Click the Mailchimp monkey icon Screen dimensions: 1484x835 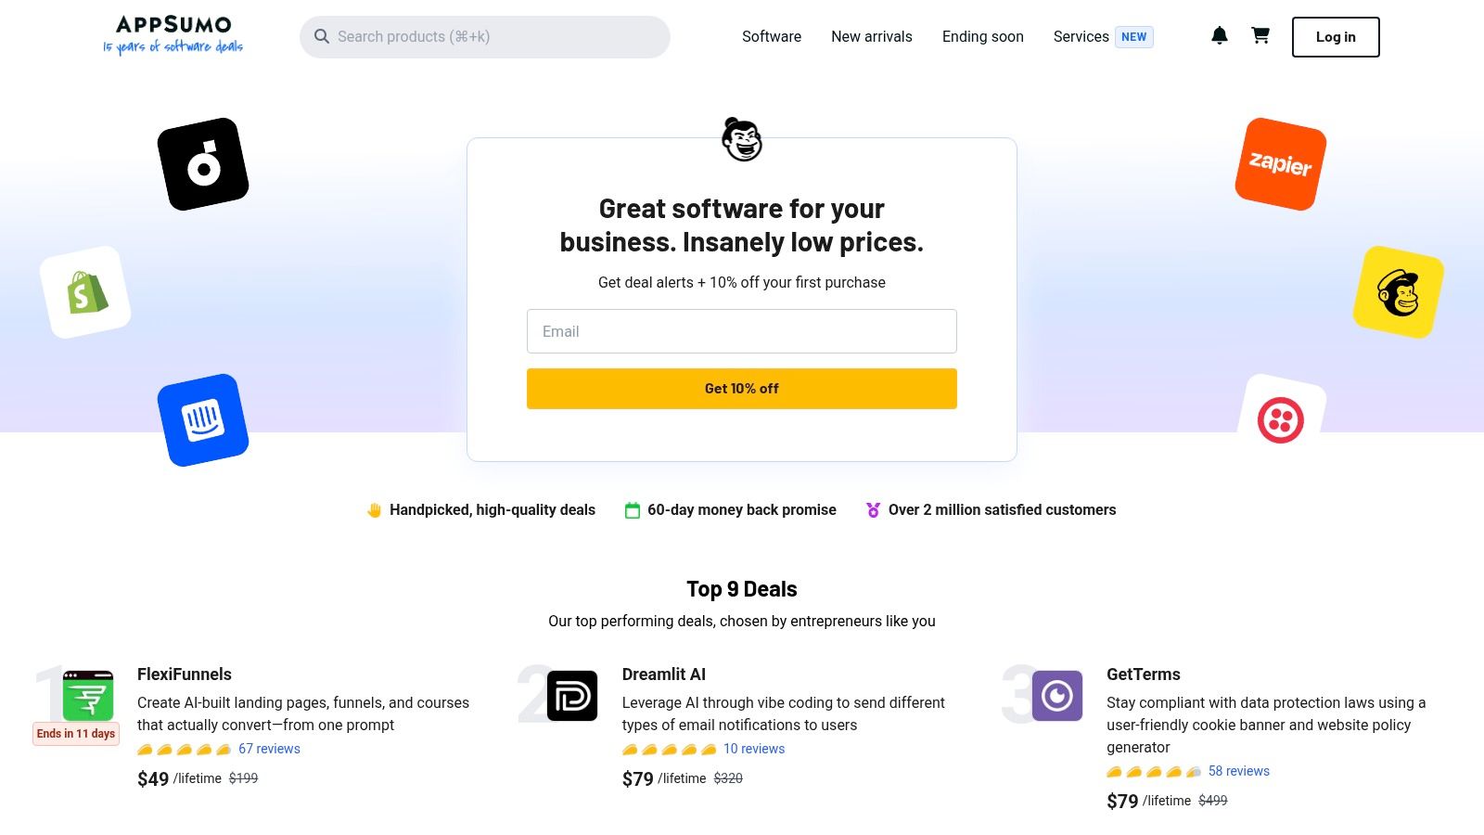coord(1397,290)
